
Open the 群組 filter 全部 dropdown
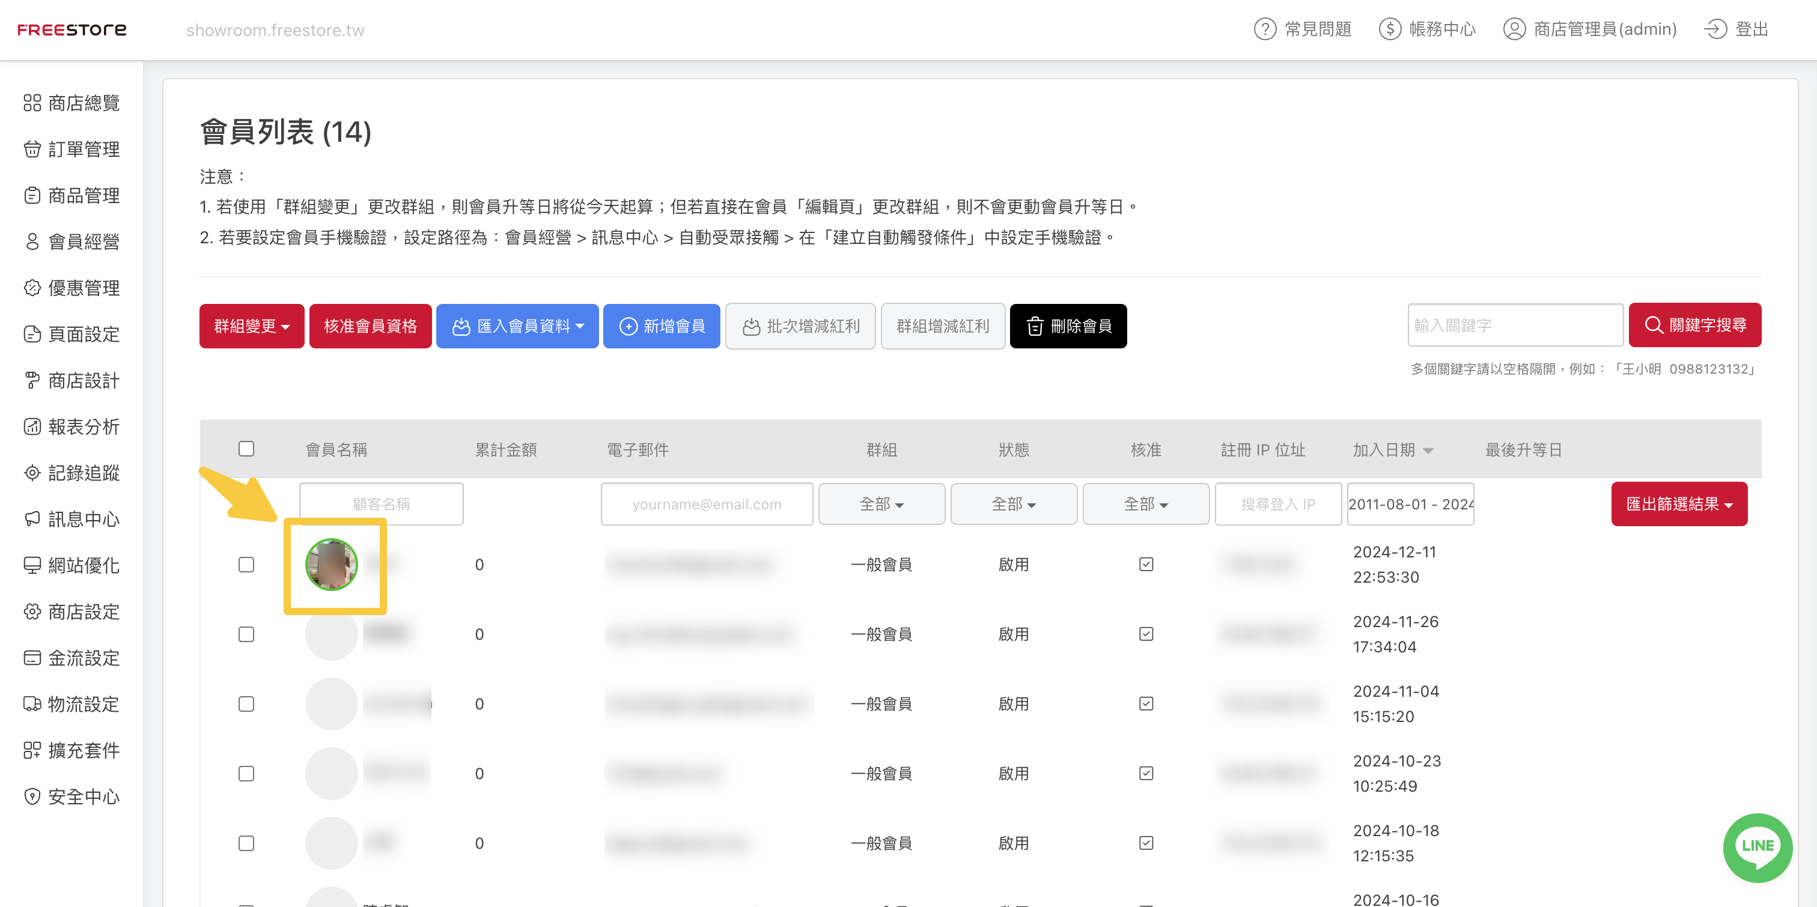881,505
